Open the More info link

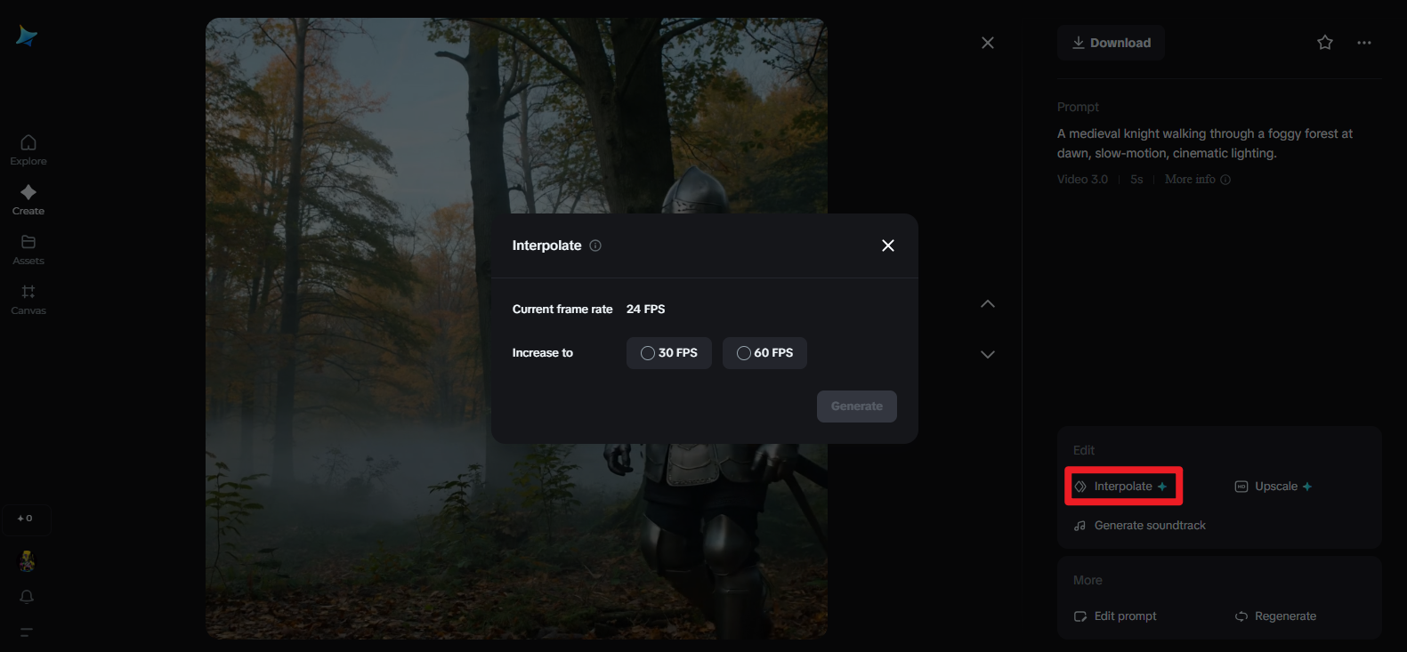(1198, 180)
